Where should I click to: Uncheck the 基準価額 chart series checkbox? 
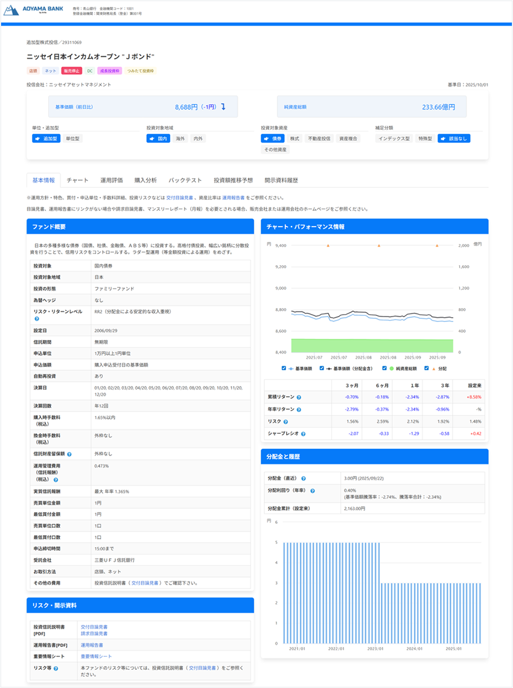284,368
